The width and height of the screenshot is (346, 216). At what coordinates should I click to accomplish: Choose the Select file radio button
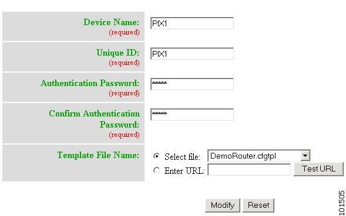tap(156, 156)
